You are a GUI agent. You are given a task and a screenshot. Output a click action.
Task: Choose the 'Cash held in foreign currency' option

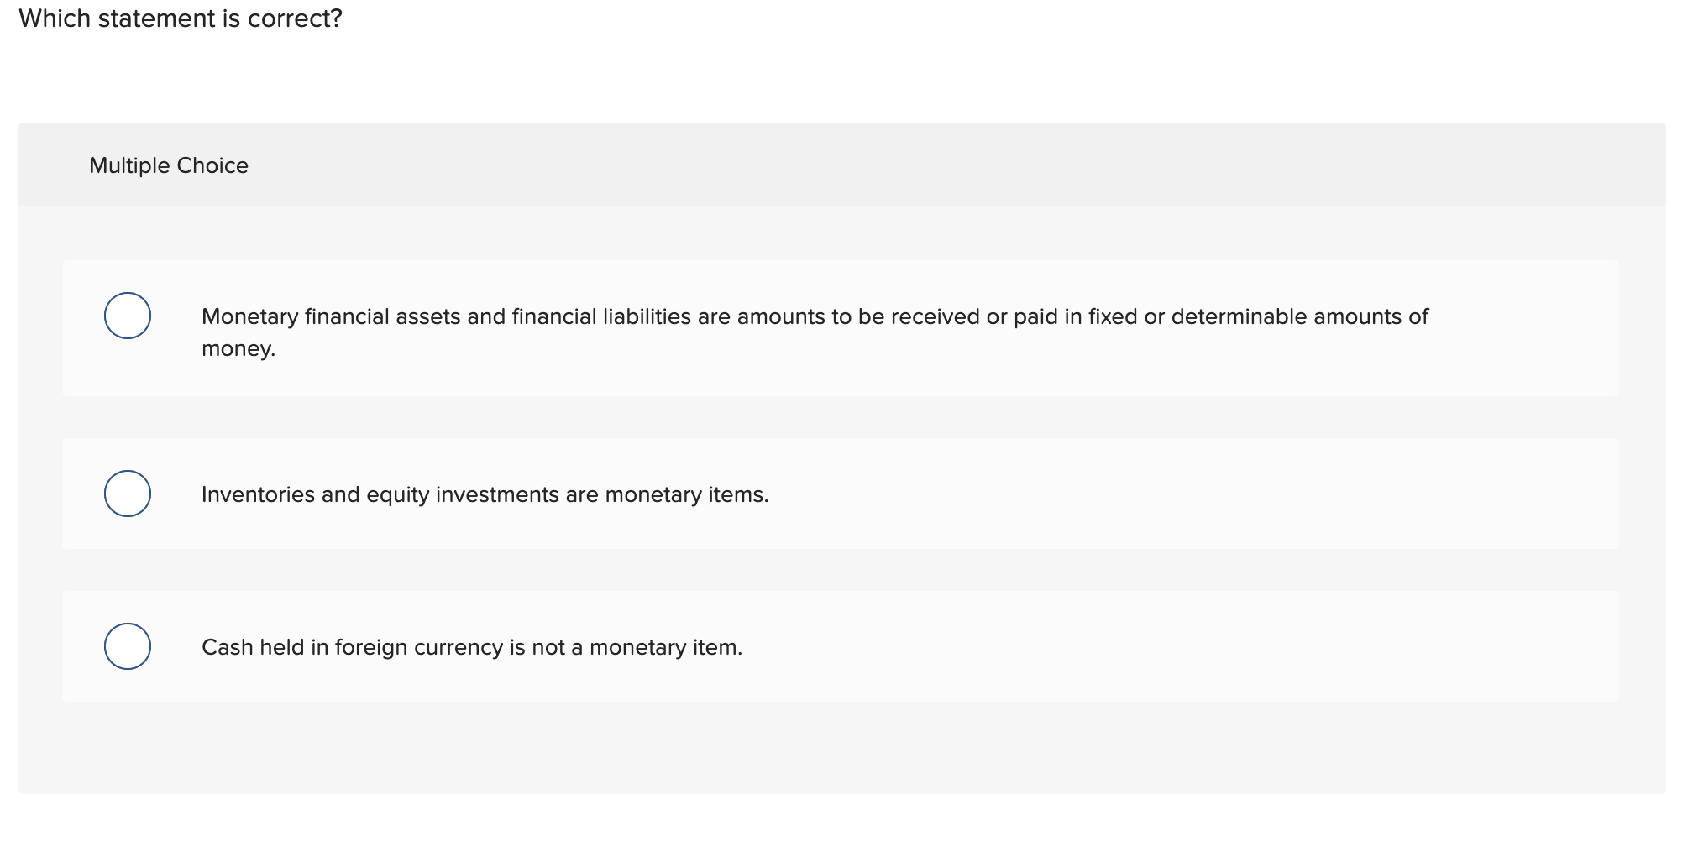tap(128, 646)
